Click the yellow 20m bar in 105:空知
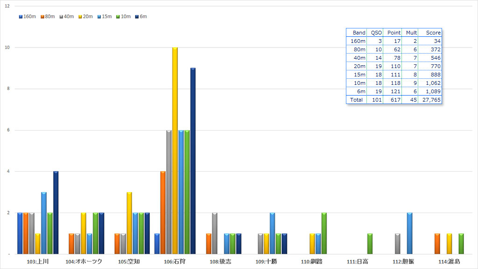The height and width of the screenshot is (269, 478). [129, 222]
